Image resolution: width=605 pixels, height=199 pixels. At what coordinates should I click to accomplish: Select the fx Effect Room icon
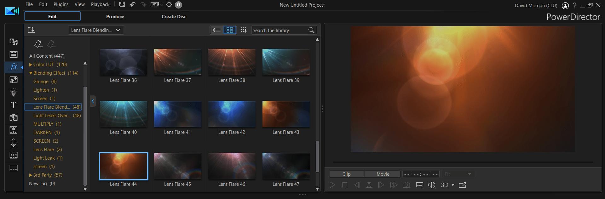(14, 67)
